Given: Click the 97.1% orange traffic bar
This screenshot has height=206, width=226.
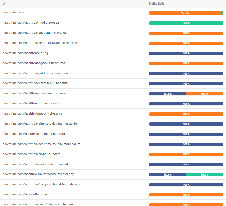Looking at the screenshot, I should point(185,13).
